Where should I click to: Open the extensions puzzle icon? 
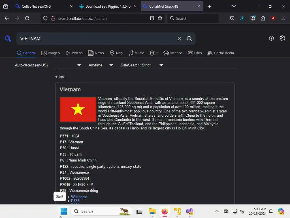click(x=263, y=18)
